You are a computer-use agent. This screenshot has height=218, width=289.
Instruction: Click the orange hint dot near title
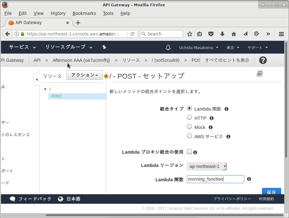[x=106, y=76]
